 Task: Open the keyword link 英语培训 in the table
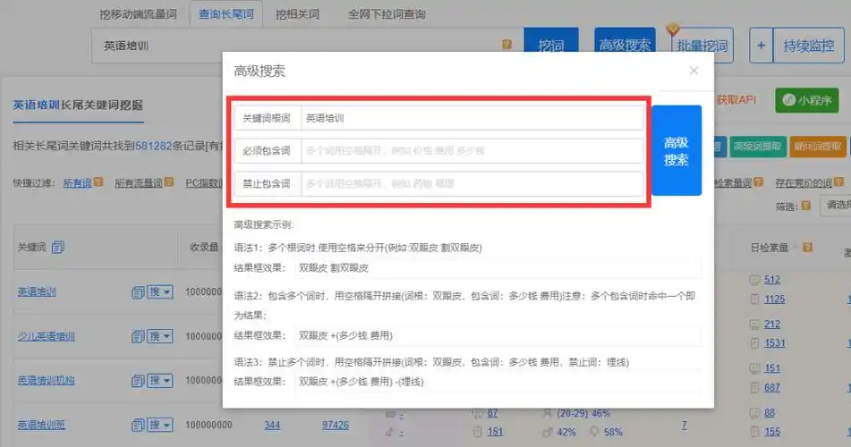click(x=37, y=291)
